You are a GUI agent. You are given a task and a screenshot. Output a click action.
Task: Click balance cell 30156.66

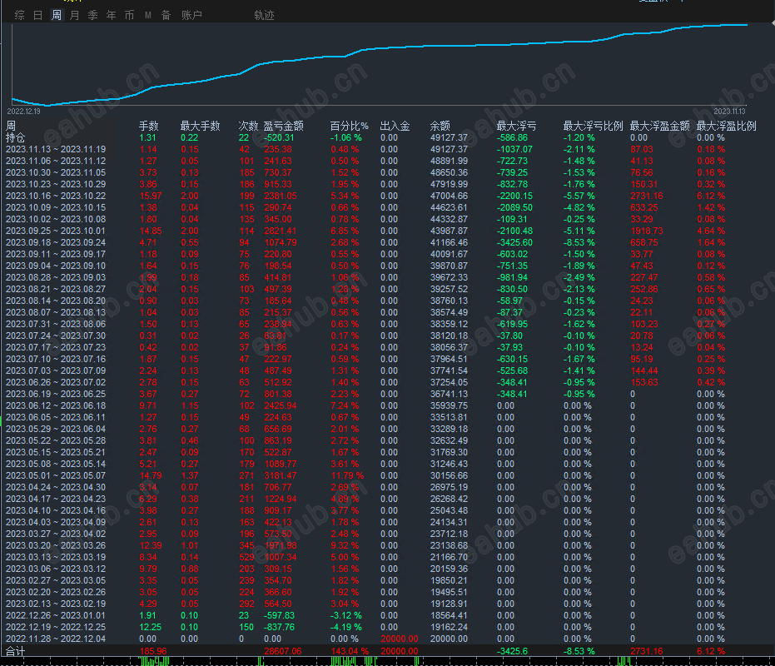(449, 475)
